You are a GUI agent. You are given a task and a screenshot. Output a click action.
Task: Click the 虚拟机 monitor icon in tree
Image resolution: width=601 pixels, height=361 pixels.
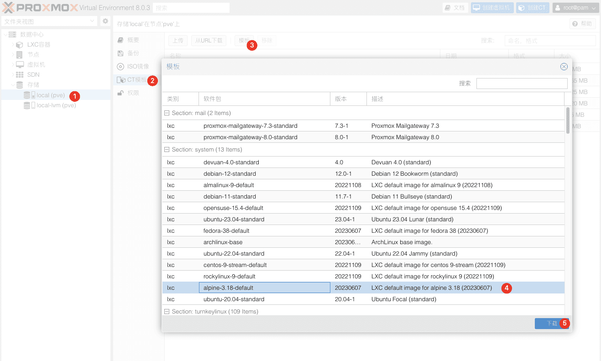[x=20, y=65]
